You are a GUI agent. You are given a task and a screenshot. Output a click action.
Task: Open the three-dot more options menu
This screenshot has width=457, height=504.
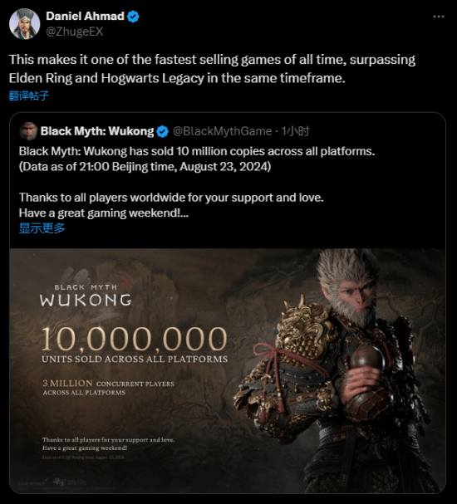tap(439, 17)
